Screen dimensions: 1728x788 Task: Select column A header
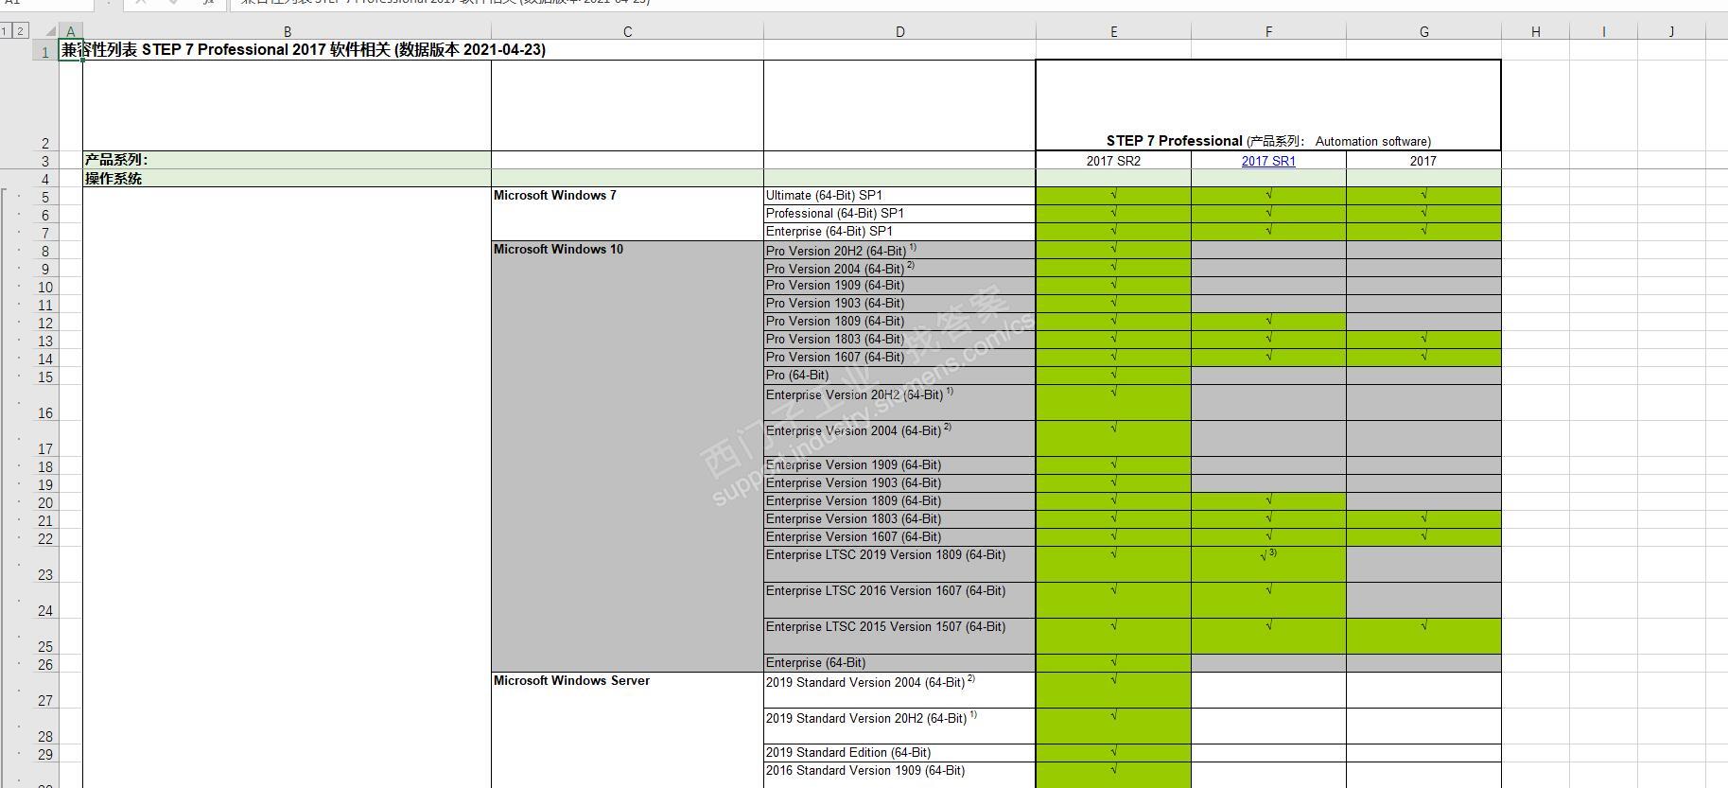(x=71, y=31)
